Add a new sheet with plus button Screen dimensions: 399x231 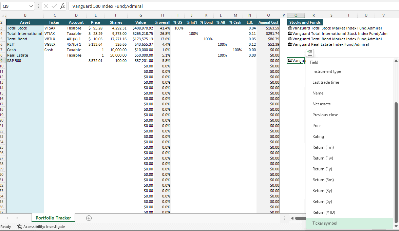[89, 218]
